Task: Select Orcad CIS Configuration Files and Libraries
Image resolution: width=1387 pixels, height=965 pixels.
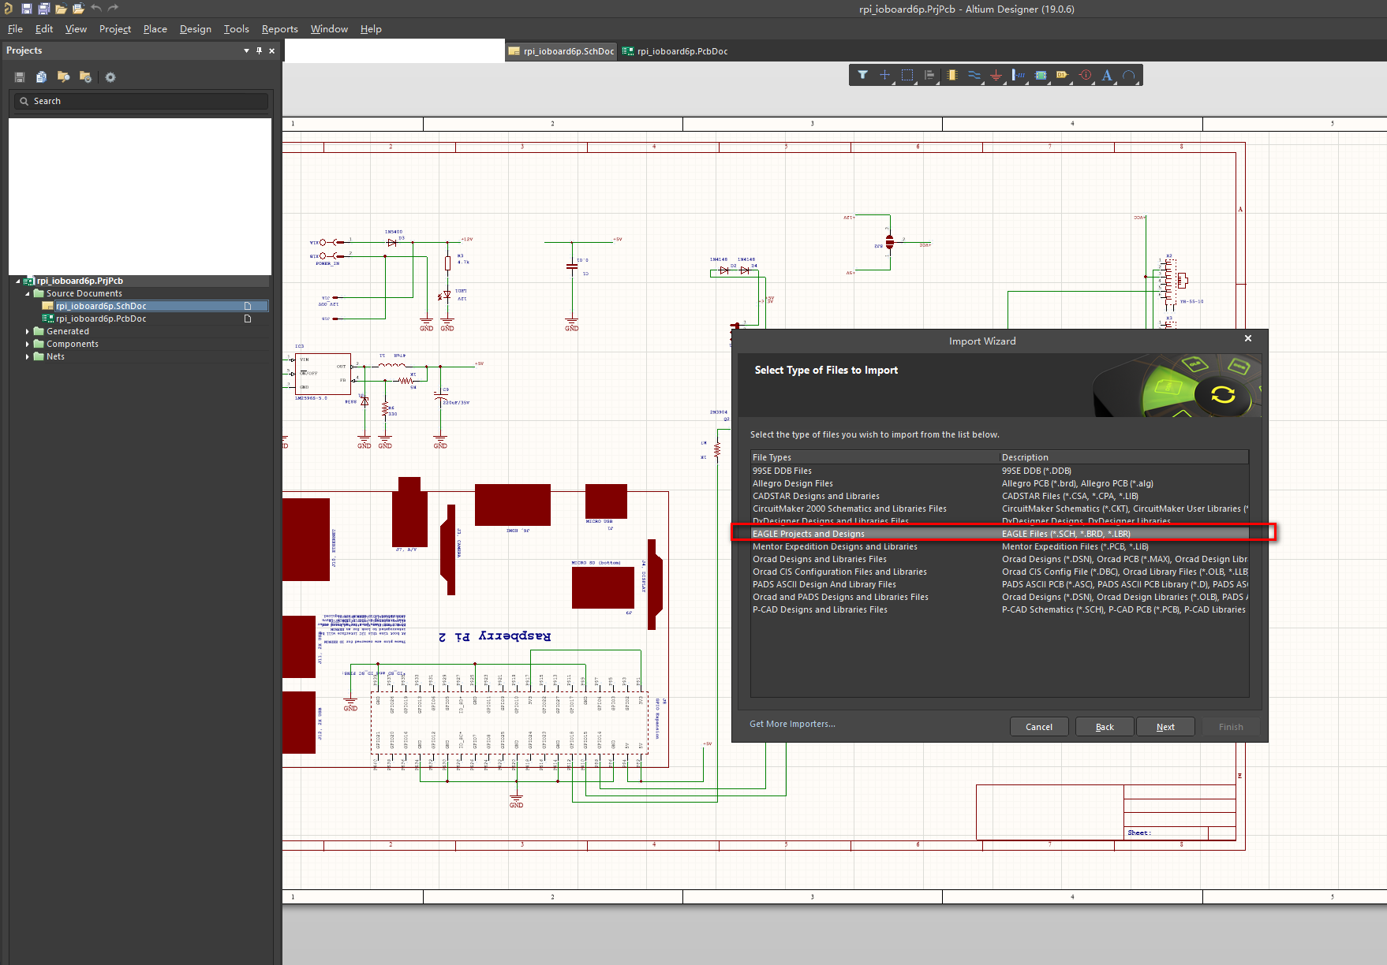Action: pyautogui.click(x=1000, y=572)
